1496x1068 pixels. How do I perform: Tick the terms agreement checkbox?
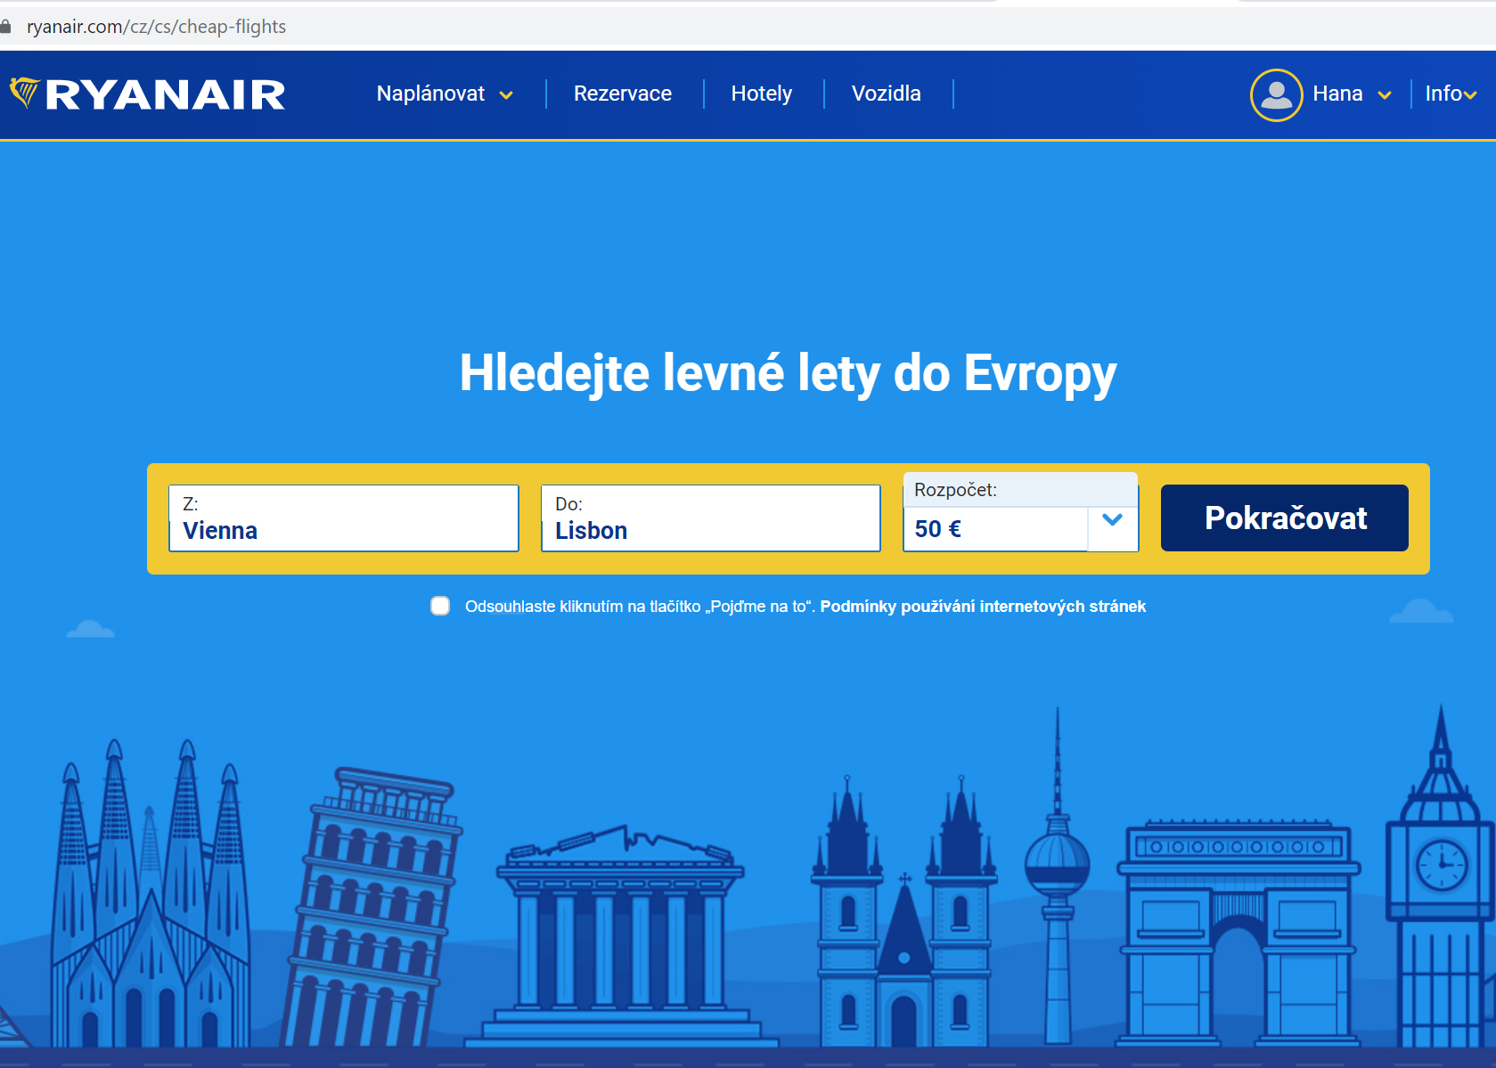tap(440, 606)
